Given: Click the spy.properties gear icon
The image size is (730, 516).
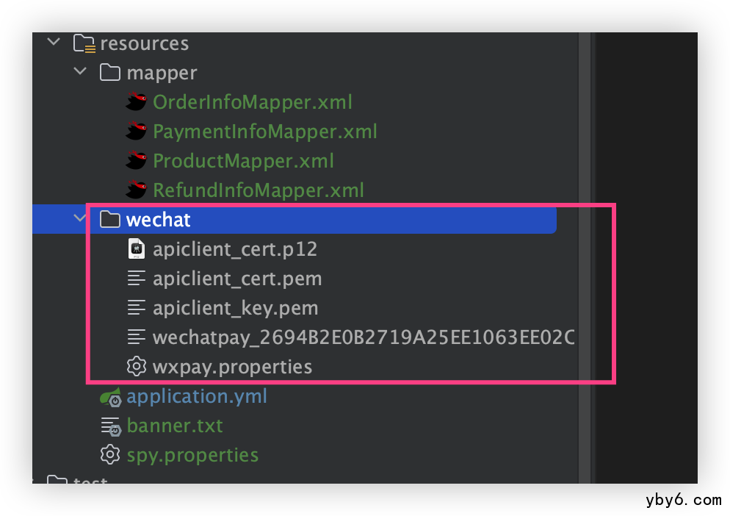Looking at the screenshot, I should point(110,455).
